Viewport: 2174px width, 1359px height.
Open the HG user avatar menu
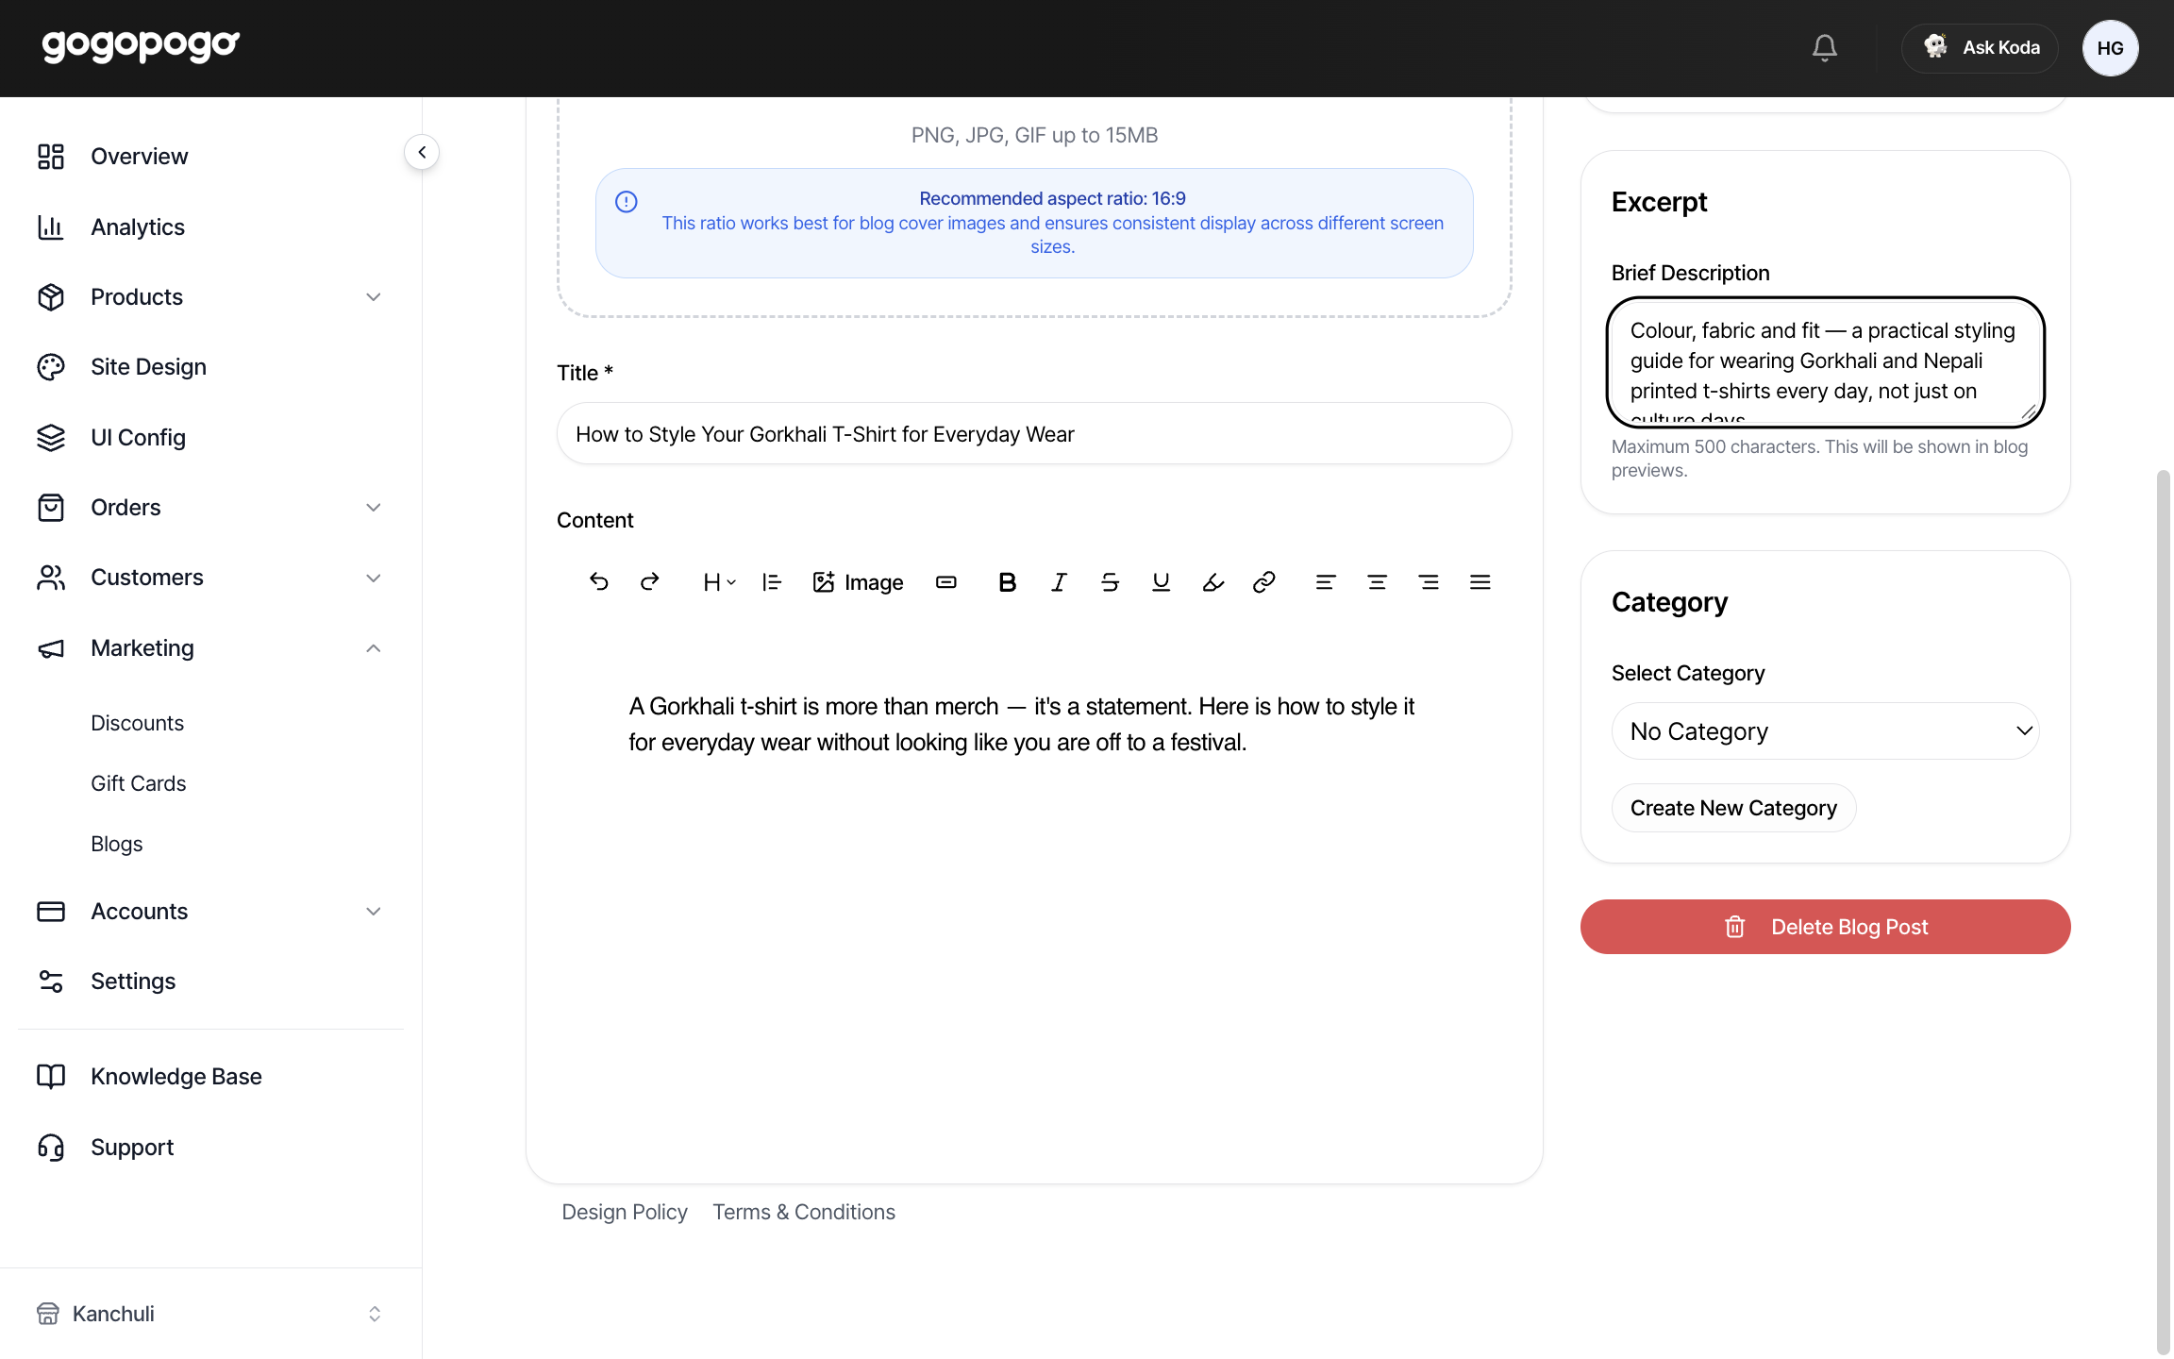point(2111,48)
